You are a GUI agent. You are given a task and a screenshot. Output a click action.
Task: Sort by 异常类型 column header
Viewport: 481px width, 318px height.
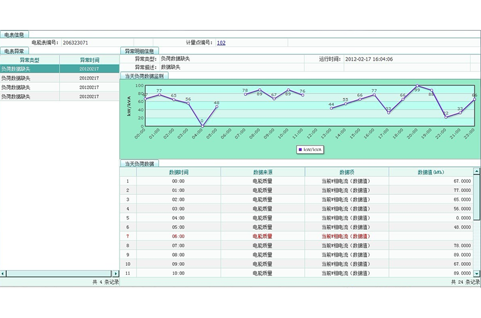click(x=29, y=60)
